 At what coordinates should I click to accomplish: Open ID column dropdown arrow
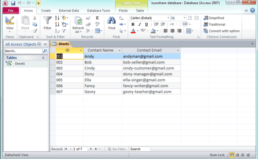coord(81,50)
